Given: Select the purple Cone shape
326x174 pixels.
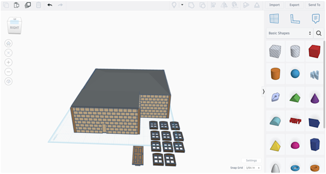Looking at the screenshot, I should pyautogui.click(x=315, y=98).
